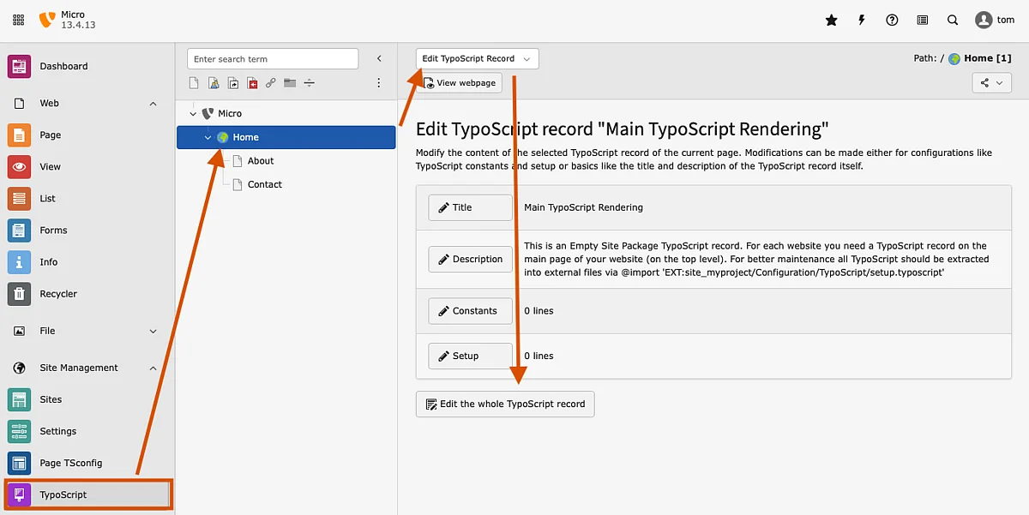This screenshot has width=1029, height=515.
Task: Click the folder icon in page tree toolbar
Action: [290, 83]
